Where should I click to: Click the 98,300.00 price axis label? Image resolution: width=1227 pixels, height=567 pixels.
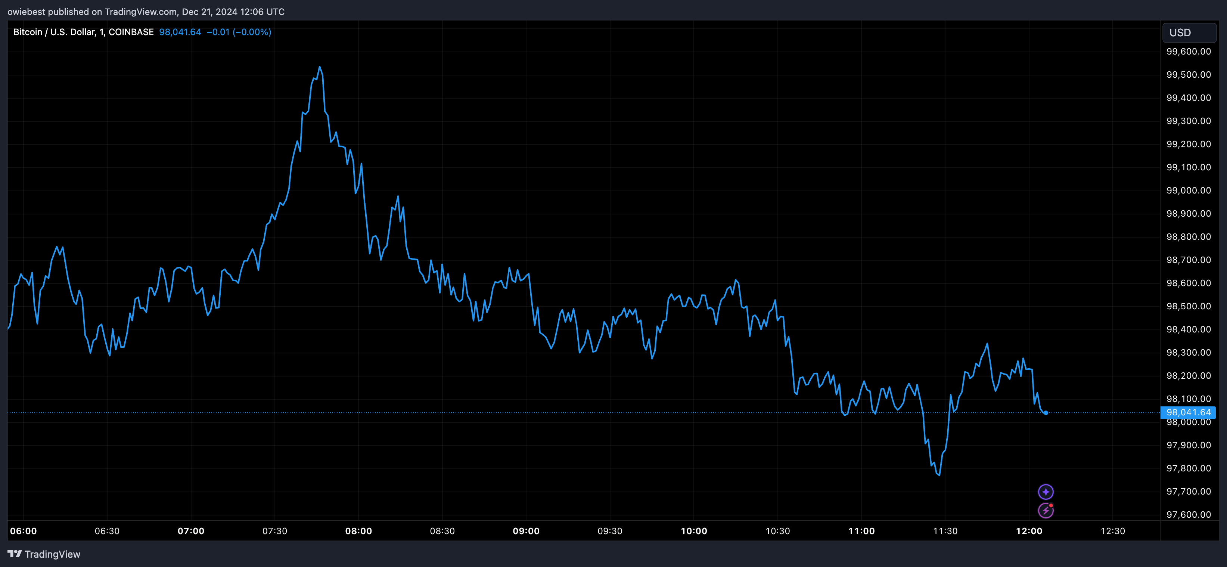tap(1189, 353)
